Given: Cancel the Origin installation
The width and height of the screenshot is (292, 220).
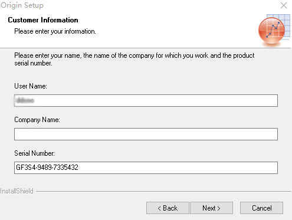Looking at the screenshot, I should click(261, 208).
